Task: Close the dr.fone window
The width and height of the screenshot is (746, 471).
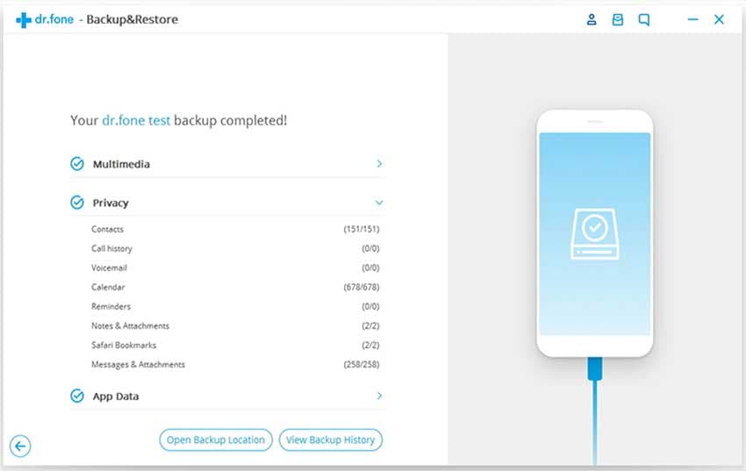Action: pos(719,19)
